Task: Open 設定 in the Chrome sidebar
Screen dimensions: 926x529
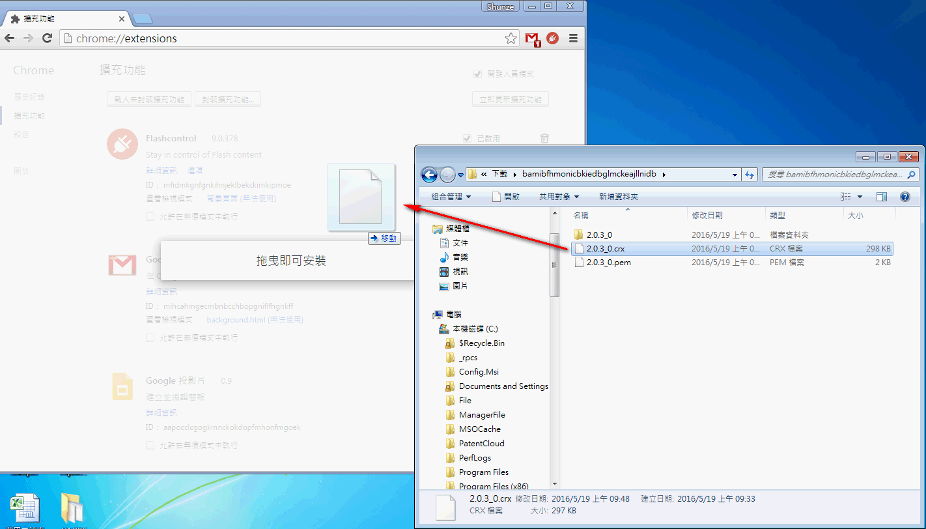Action: [21, 134]
